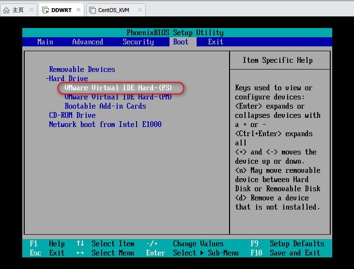Select Removable Devices boot entry
The height and width of the screenshot is (269, 354).
82,70
